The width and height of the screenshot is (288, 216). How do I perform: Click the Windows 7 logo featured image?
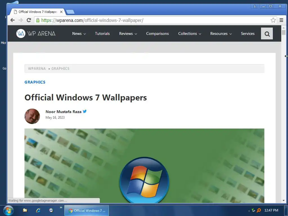144,166
